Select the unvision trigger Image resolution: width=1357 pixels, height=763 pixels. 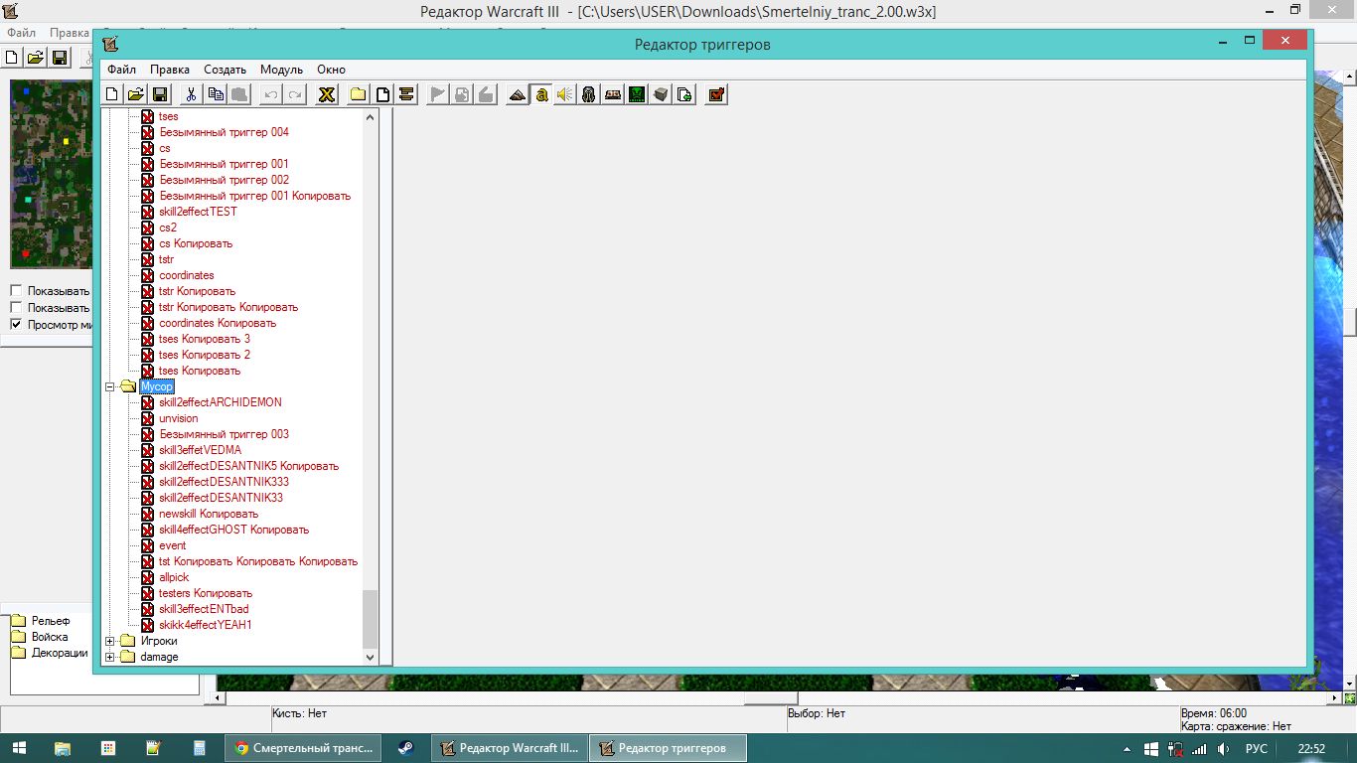[178, 418]
